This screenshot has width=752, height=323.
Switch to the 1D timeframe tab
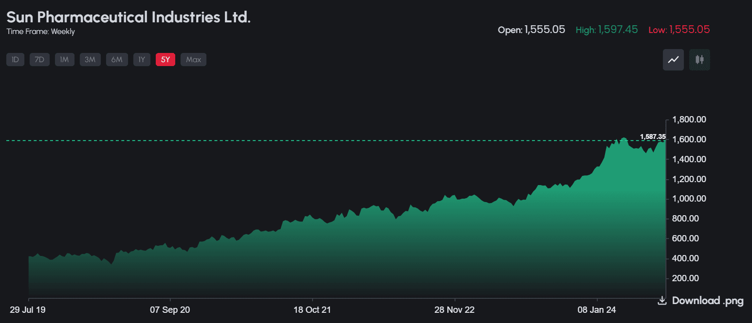tap(15, 59)
